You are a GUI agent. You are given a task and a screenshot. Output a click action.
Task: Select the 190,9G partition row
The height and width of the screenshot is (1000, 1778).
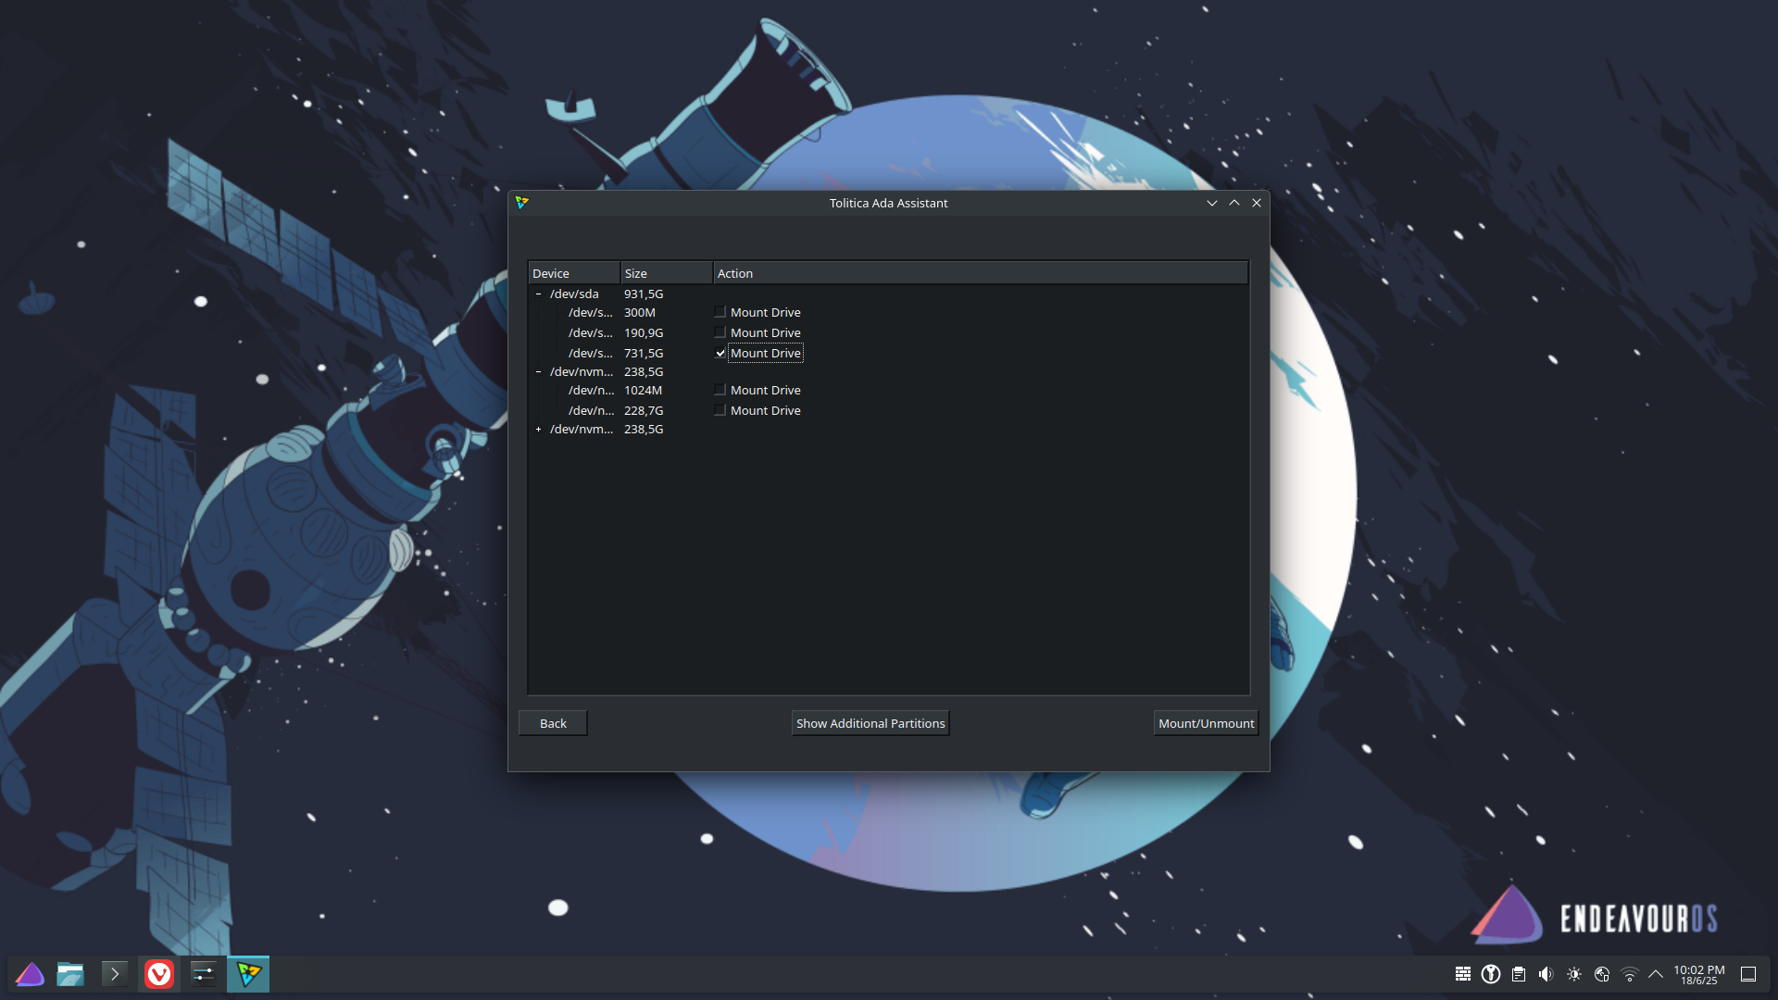pos(644,333)
